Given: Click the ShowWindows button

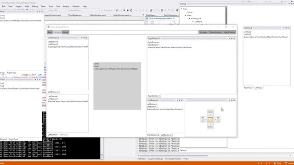Looking at the screenshot, I should 215,33.
